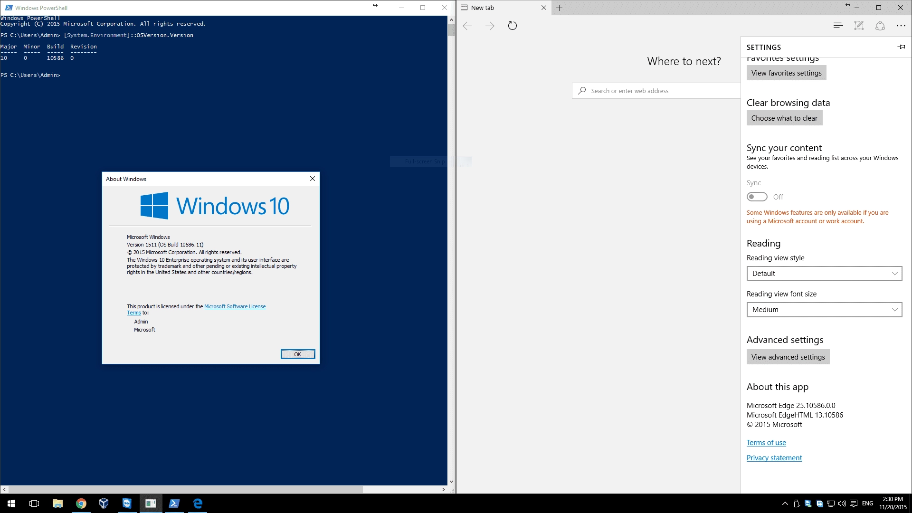This screenshot has width=912, height=513.
Task: Make a Web Note in Edge
Action: [859, 26]
